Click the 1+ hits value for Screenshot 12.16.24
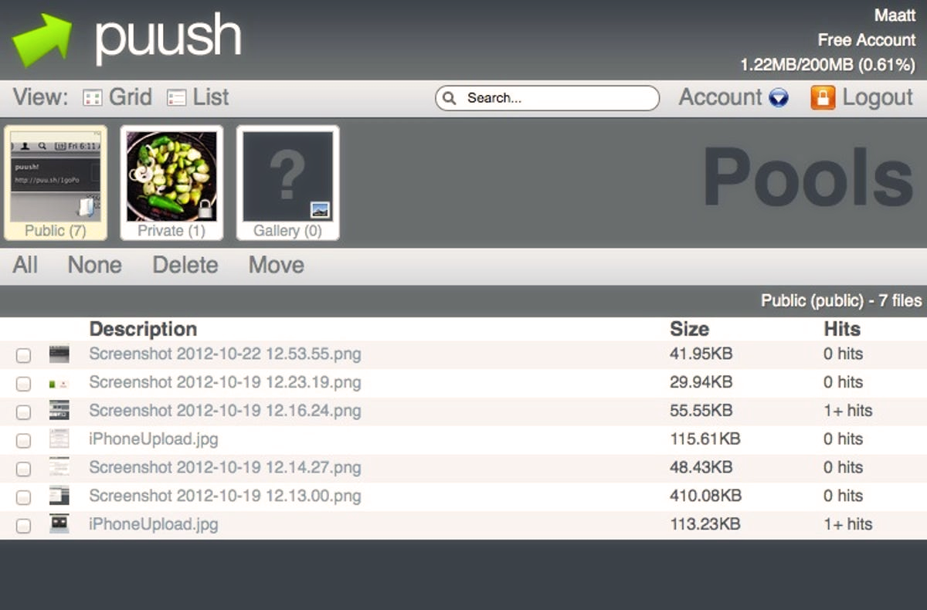 (x=847, y=411)
